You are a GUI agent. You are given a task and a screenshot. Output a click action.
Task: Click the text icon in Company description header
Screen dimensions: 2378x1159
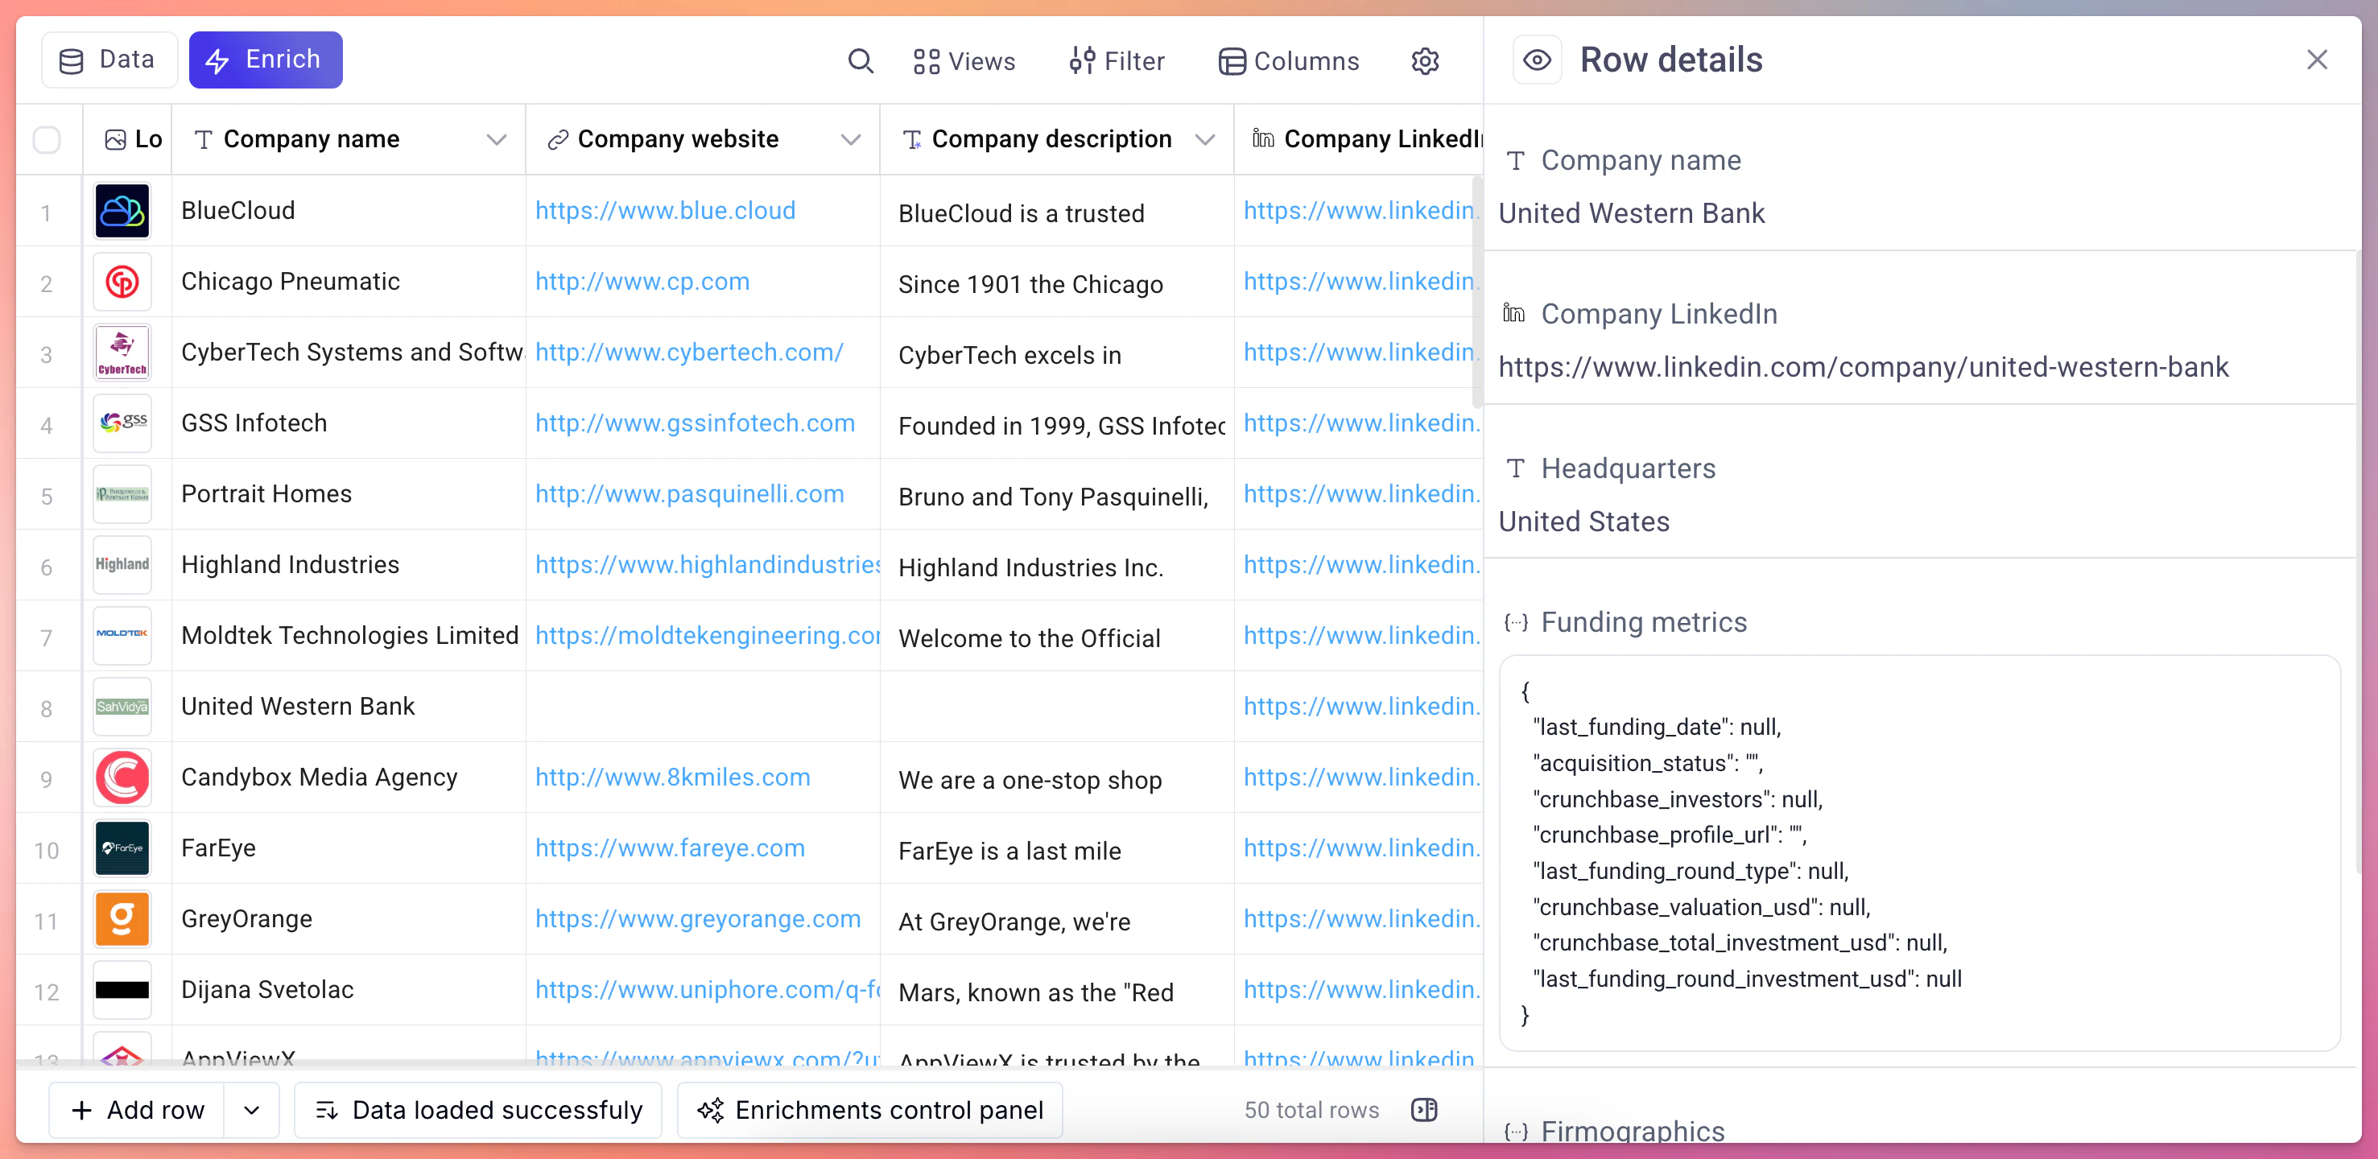click(912, 139)
